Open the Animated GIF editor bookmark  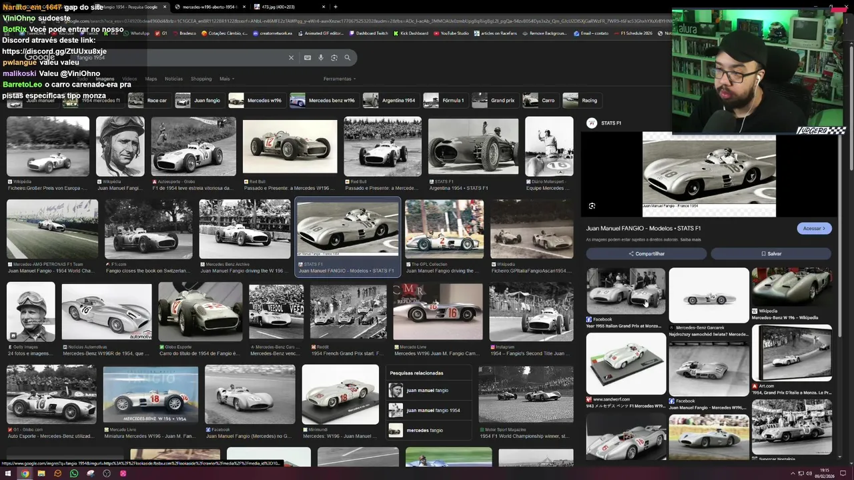pyautogui.click(x=320, y=33)
